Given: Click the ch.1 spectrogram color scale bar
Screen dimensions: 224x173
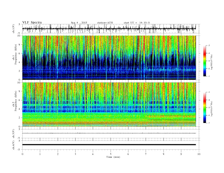Looking at the screenshot, I should [x=204, y=61].
